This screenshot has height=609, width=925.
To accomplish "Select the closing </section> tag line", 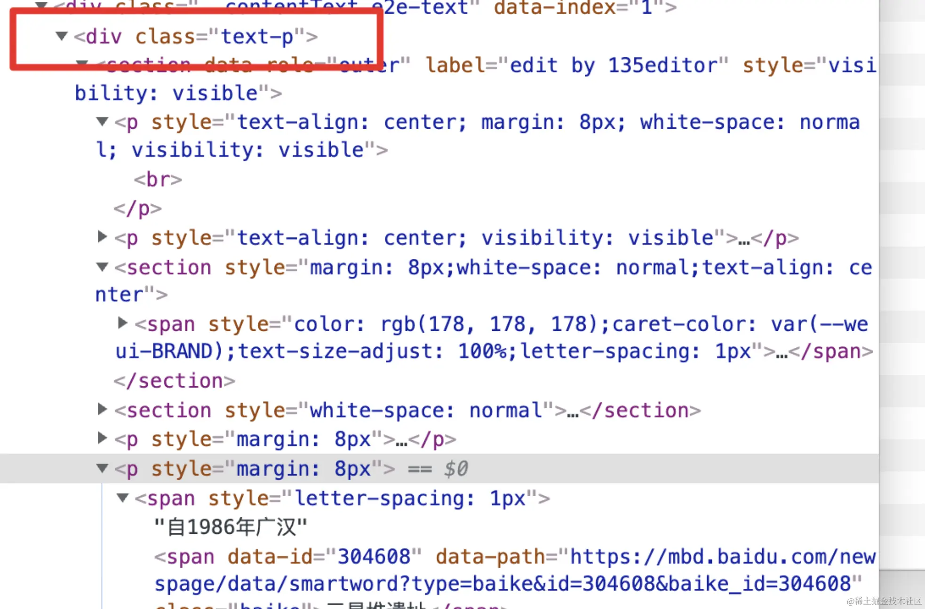I will tap(174, 381).
